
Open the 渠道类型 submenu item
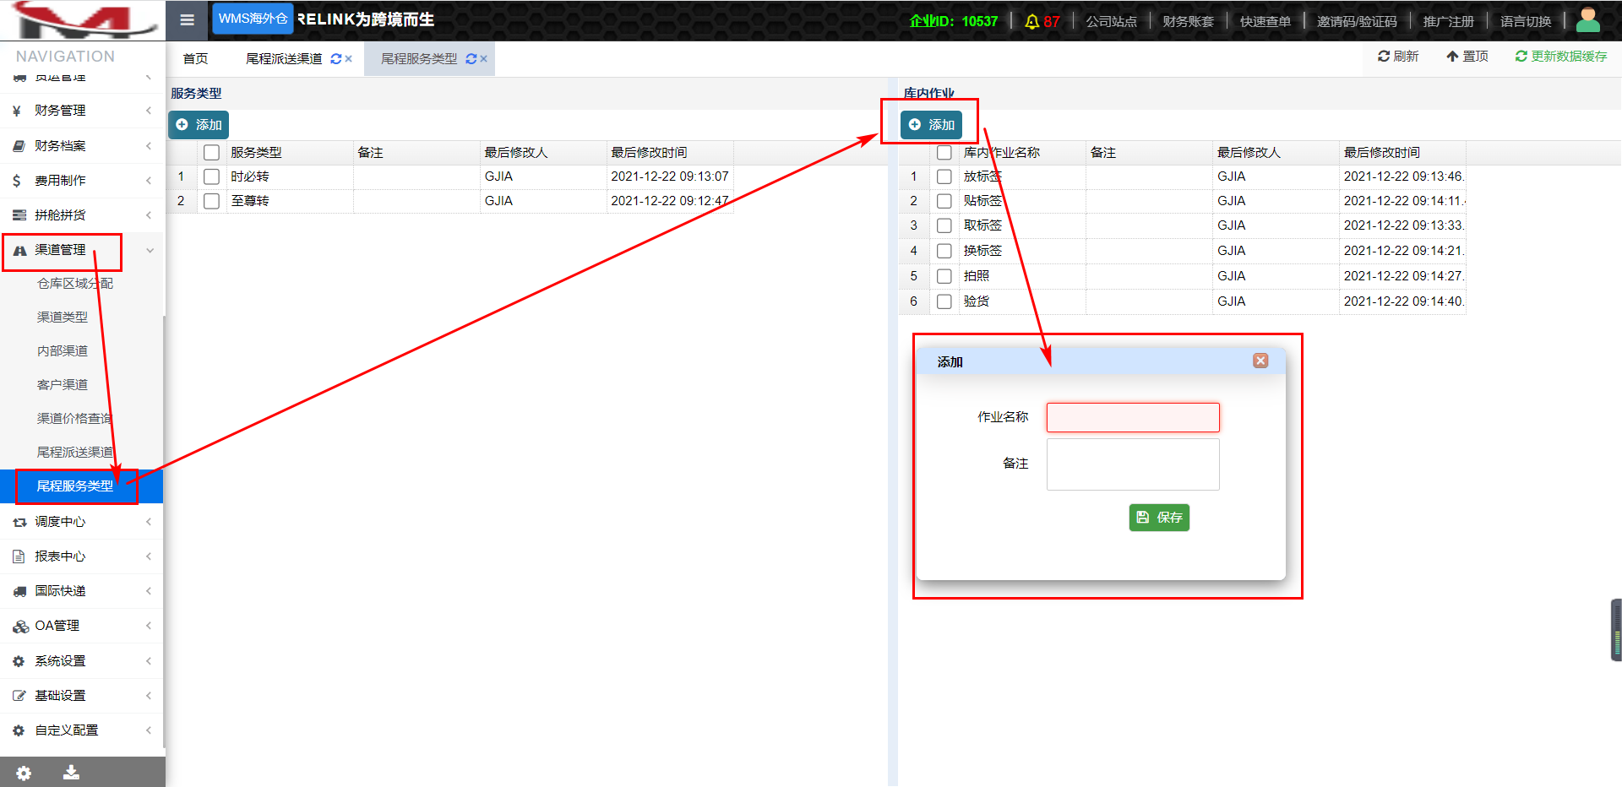(63, 318)
